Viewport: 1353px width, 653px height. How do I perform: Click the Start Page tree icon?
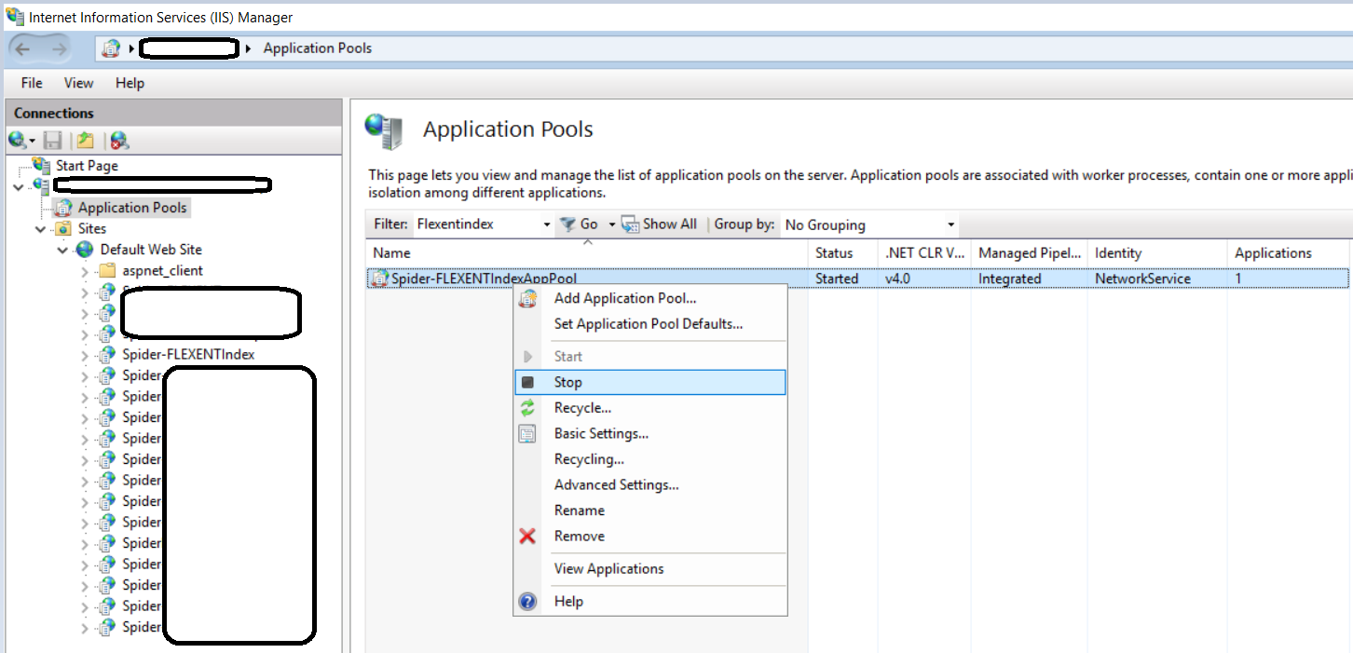pos(41,165)
